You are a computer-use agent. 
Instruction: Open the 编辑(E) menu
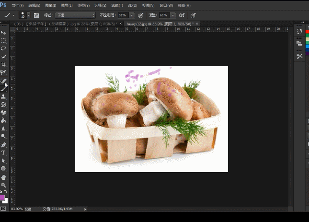(34, 6)
